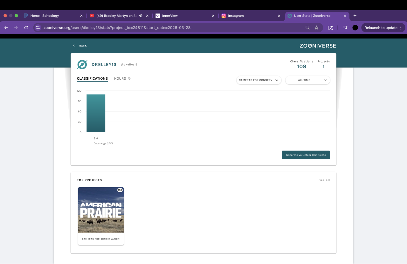Open a new browser tab
This screenshot has width=407, height=264.
coord(355,16)
